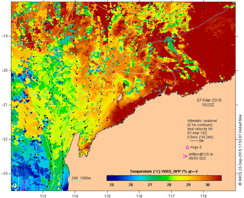Click the Argo 0 legend label
Image resolution: width=244 pixels, height=198 pixels.
(196, 147)
